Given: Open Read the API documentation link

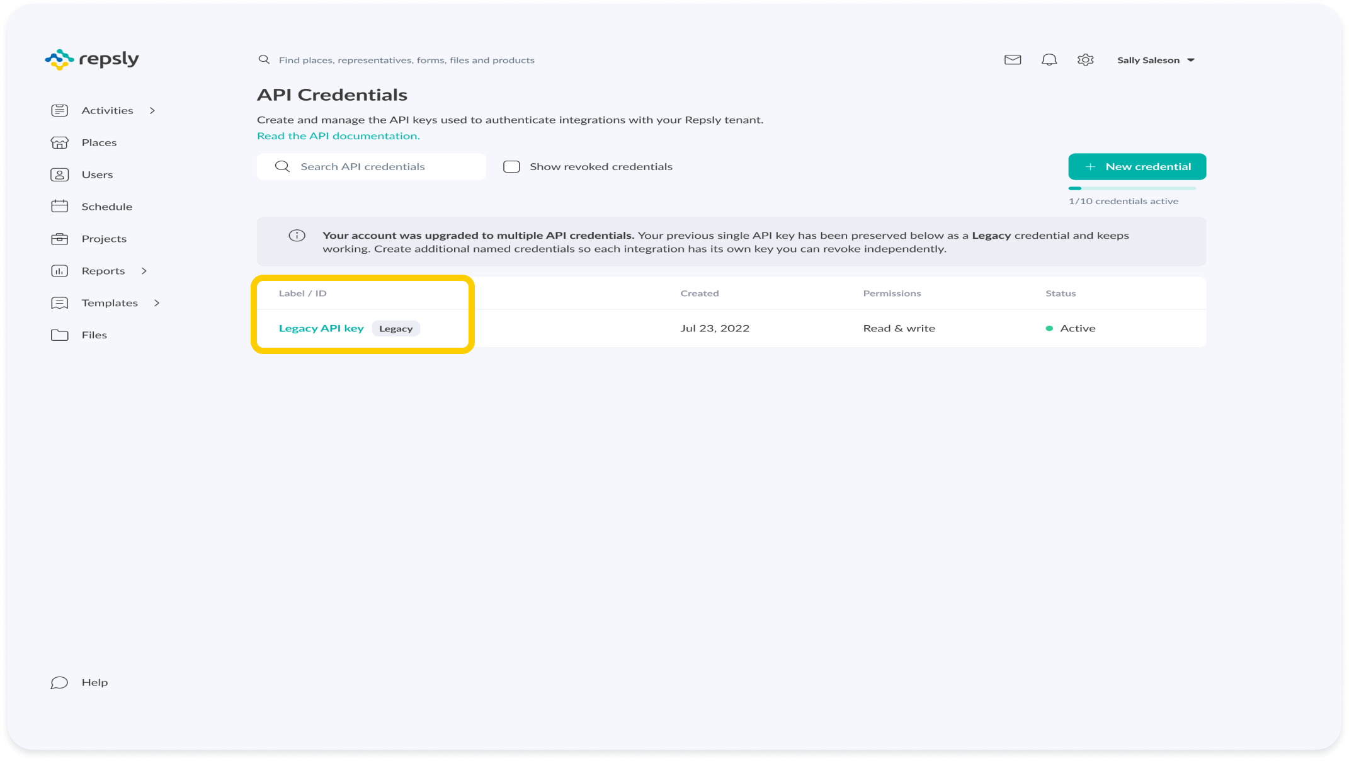Looking at the screenshot, I should [338, 135].
